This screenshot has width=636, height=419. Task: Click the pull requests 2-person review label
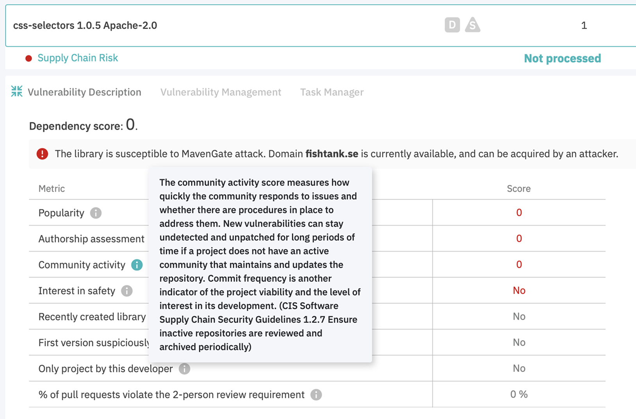[172, 395]
